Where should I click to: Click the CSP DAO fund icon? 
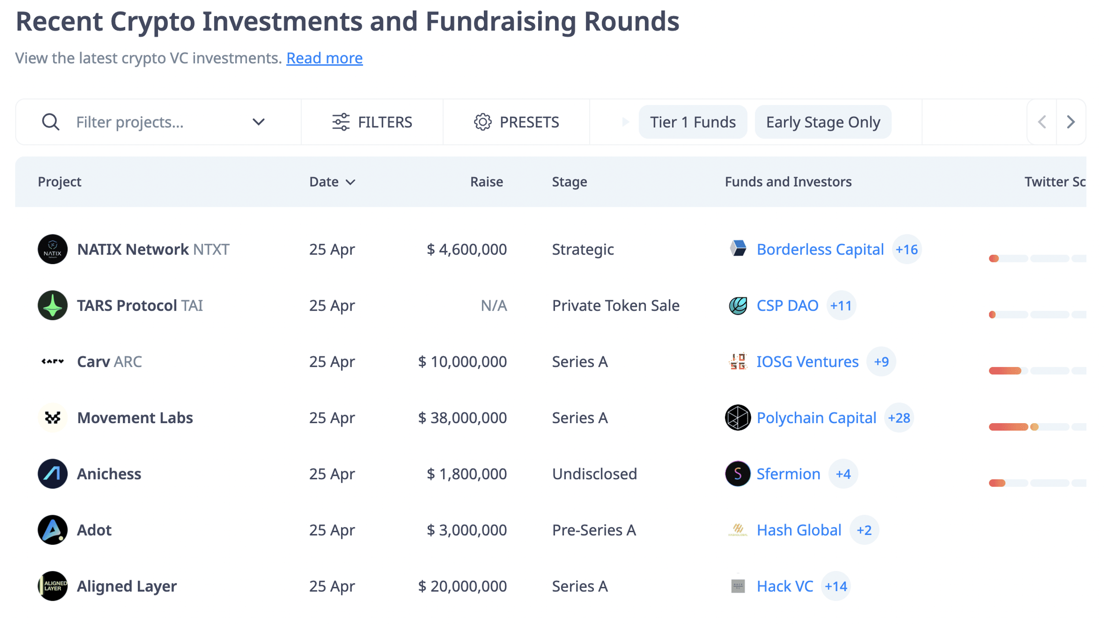click(x=737, y=305)
